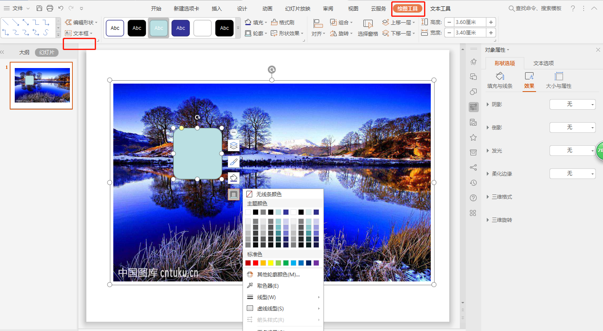Open the Selection Pane (选择窗格)
603x331 pixels.
(x=368, y=28)
